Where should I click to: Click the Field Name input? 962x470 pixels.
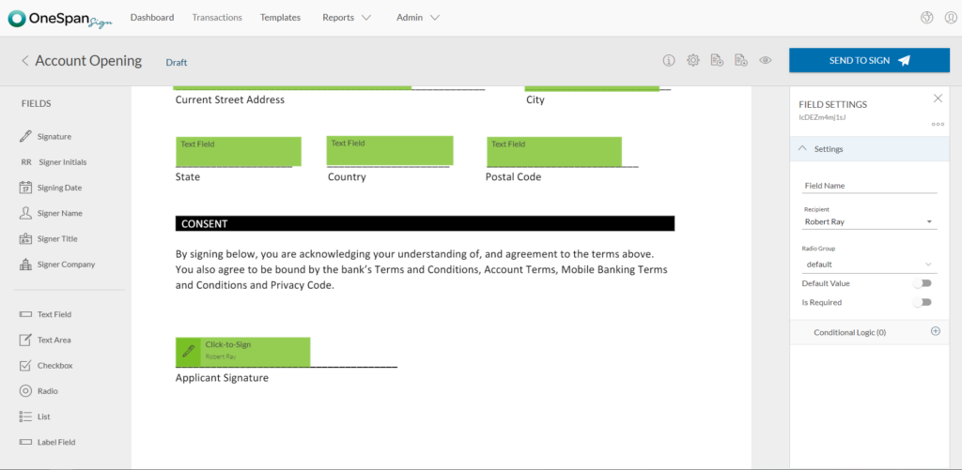869,186
